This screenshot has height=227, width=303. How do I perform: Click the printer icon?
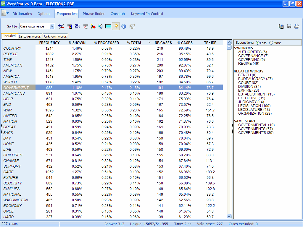click(x=297, y=27)
